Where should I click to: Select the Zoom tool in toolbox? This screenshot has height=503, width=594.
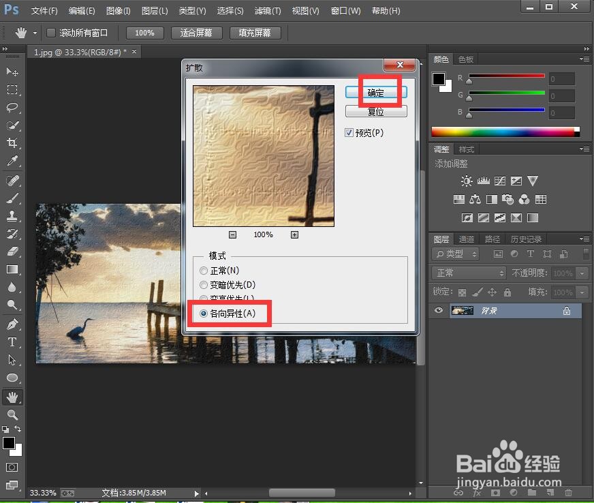click(x=12, y=414)
